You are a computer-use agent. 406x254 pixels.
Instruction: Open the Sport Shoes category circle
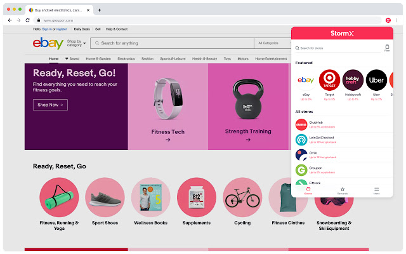pos(105,197)
